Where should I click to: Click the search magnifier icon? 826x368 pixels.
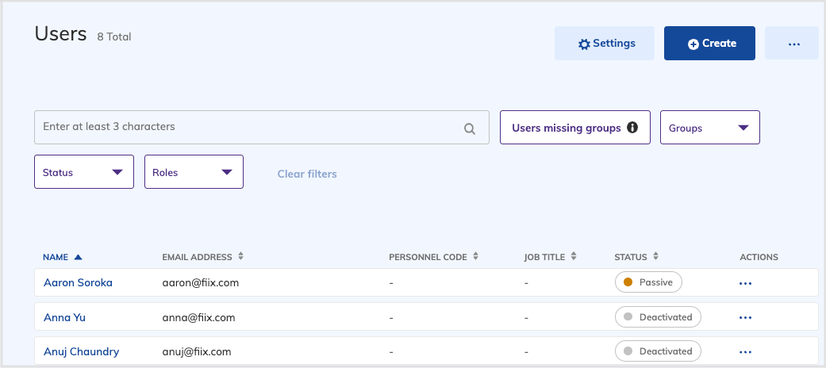470,128
